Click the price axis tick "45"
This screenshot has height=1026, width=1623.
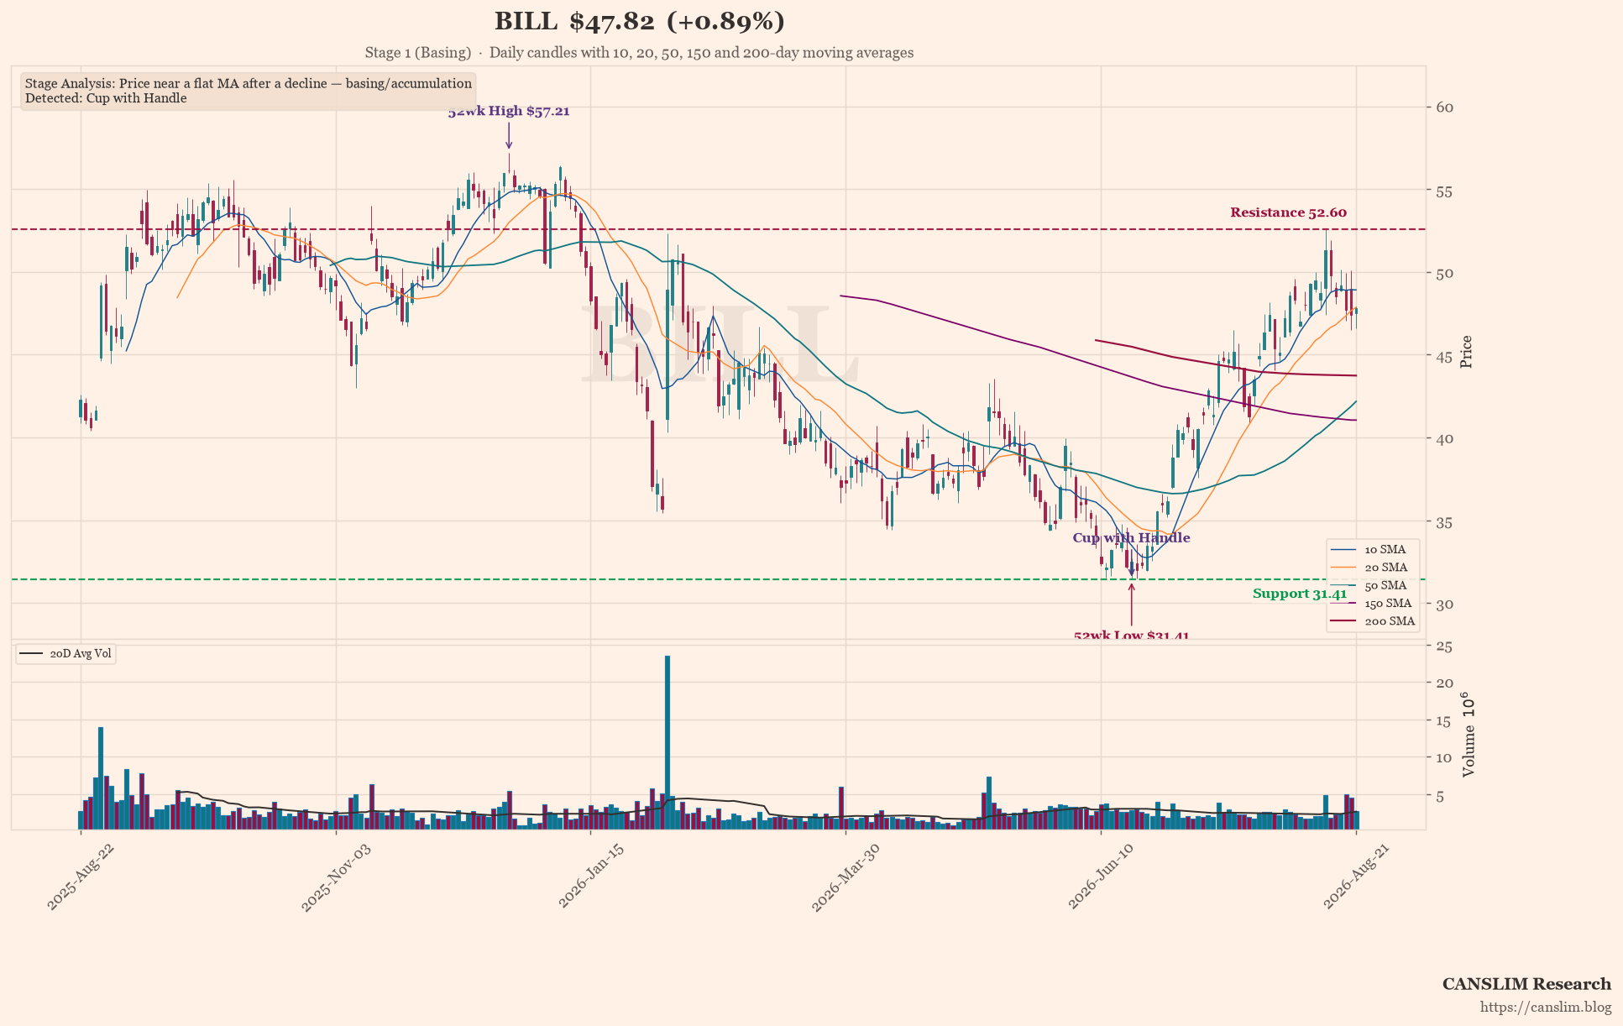[x=1445, y=356]
